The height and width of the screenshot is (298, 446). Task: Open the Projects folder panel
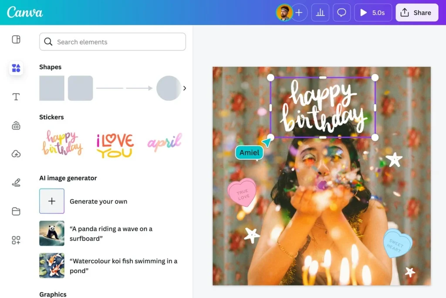click(x=16, y=211)
